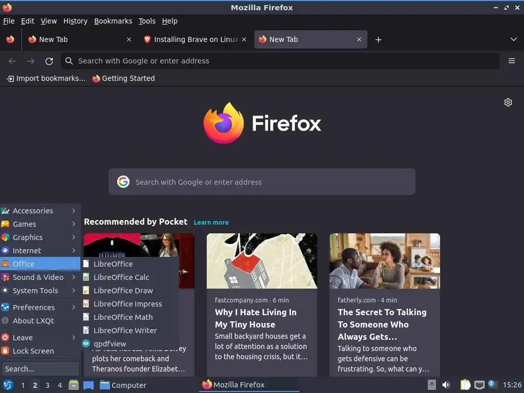The width and height of the screenshot is (524, 393).
Task: Open The Secret To Talking article
Action: (382, 324)
